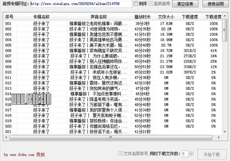The width and height of the screenshot is (231, 161).
Task: Click sound name starting 好好活下去
Action: [x=98, y=132]
